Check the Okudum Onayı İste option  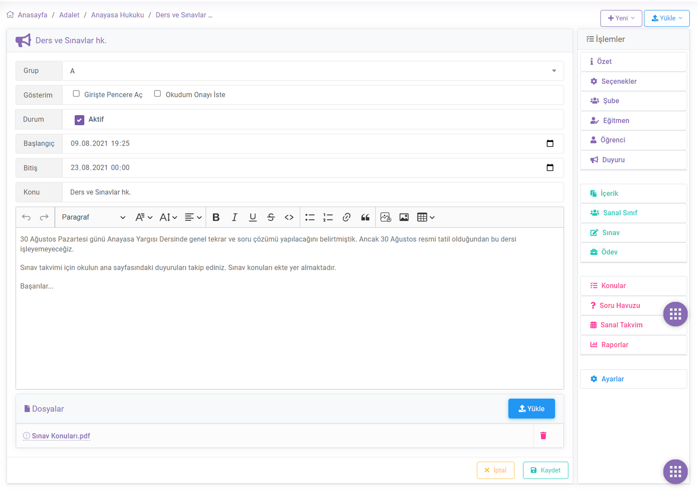click(x=157, y=94)
